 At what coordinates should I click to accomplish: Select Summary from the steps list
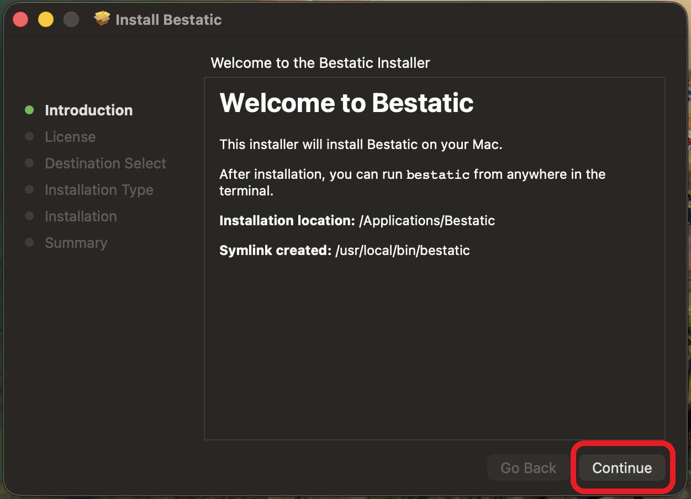pos(76,242)
